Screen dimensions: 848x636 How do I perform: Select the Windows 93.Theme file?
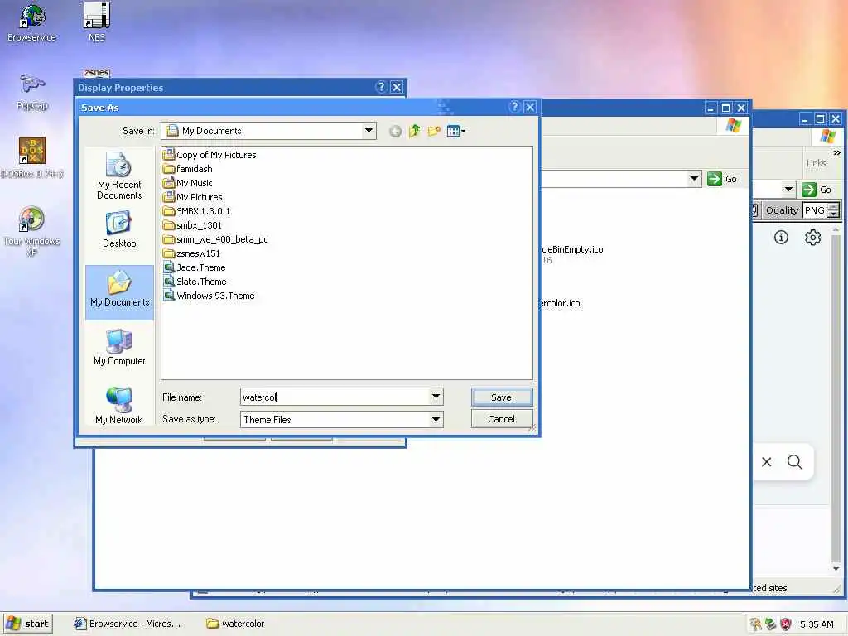click(210, 296)
